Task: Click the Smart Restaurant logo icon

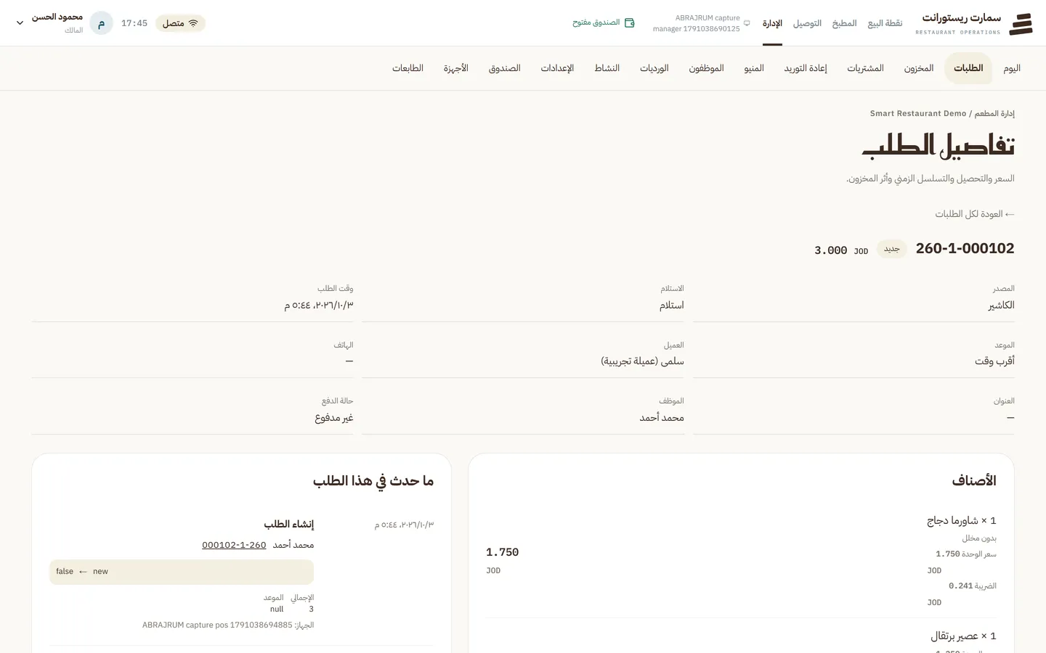Action: 1021,23
